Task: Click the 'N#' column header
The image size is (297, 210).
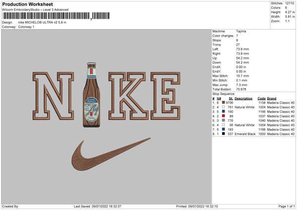Action: (219, 99)
